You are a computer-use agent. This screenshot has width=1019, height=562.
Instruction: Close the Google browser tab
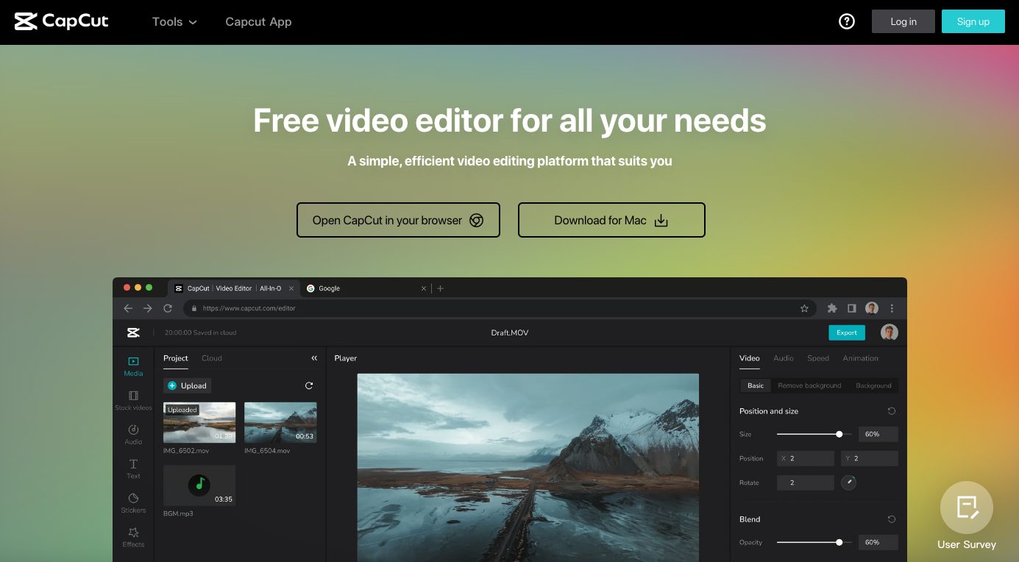[x=424, y=288]
